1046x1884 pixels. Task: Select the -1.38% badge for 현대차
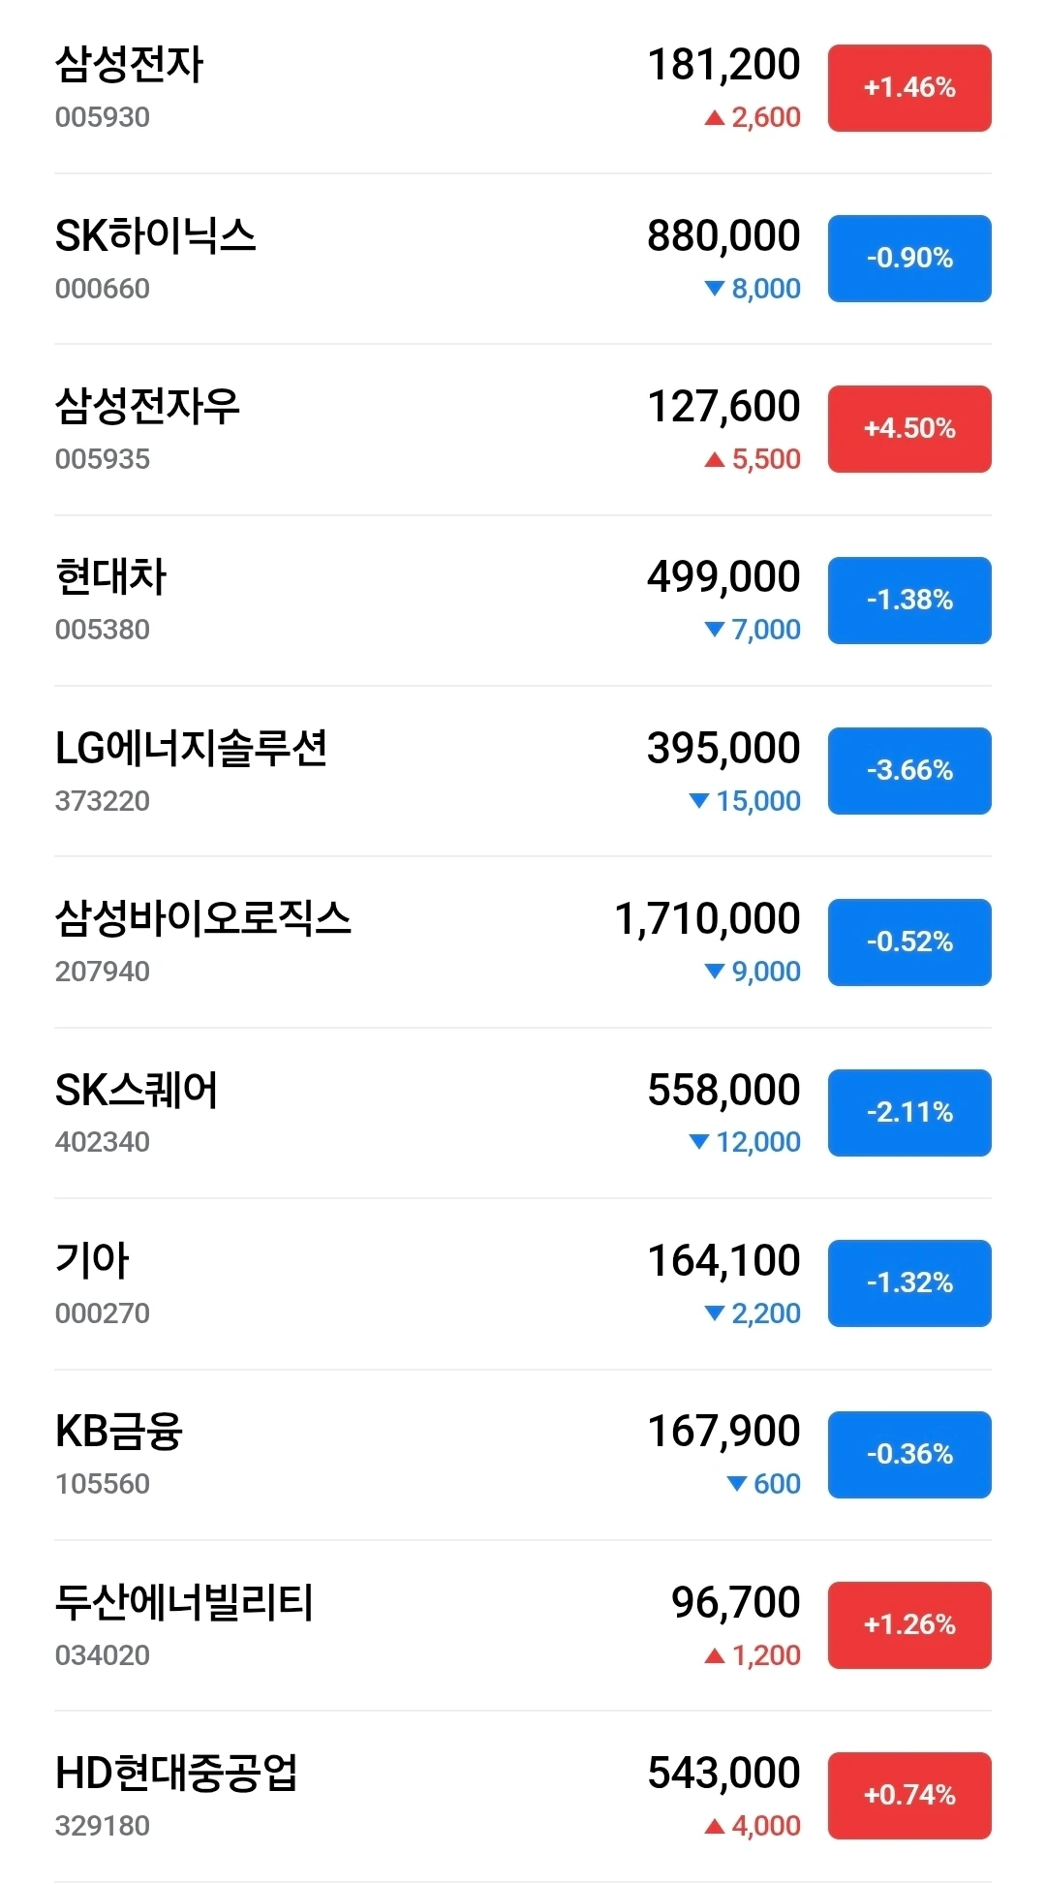coord(908,601)
